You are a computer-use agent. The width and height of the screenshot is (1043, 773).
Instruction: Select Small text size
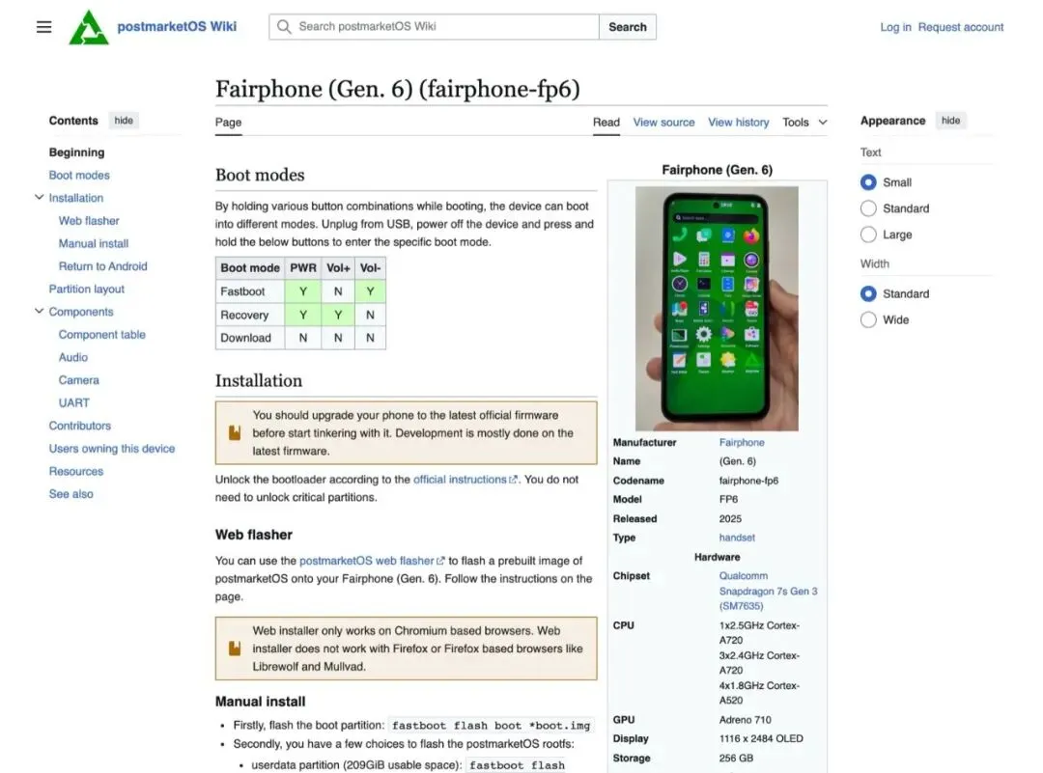(868, 182)
